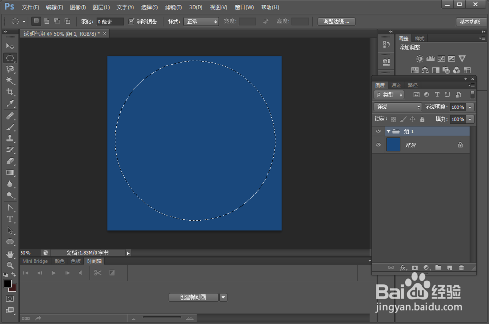Open the status bar info arrow
The width and height of the screenshot is (489, 324).
[x=128, y=253]
